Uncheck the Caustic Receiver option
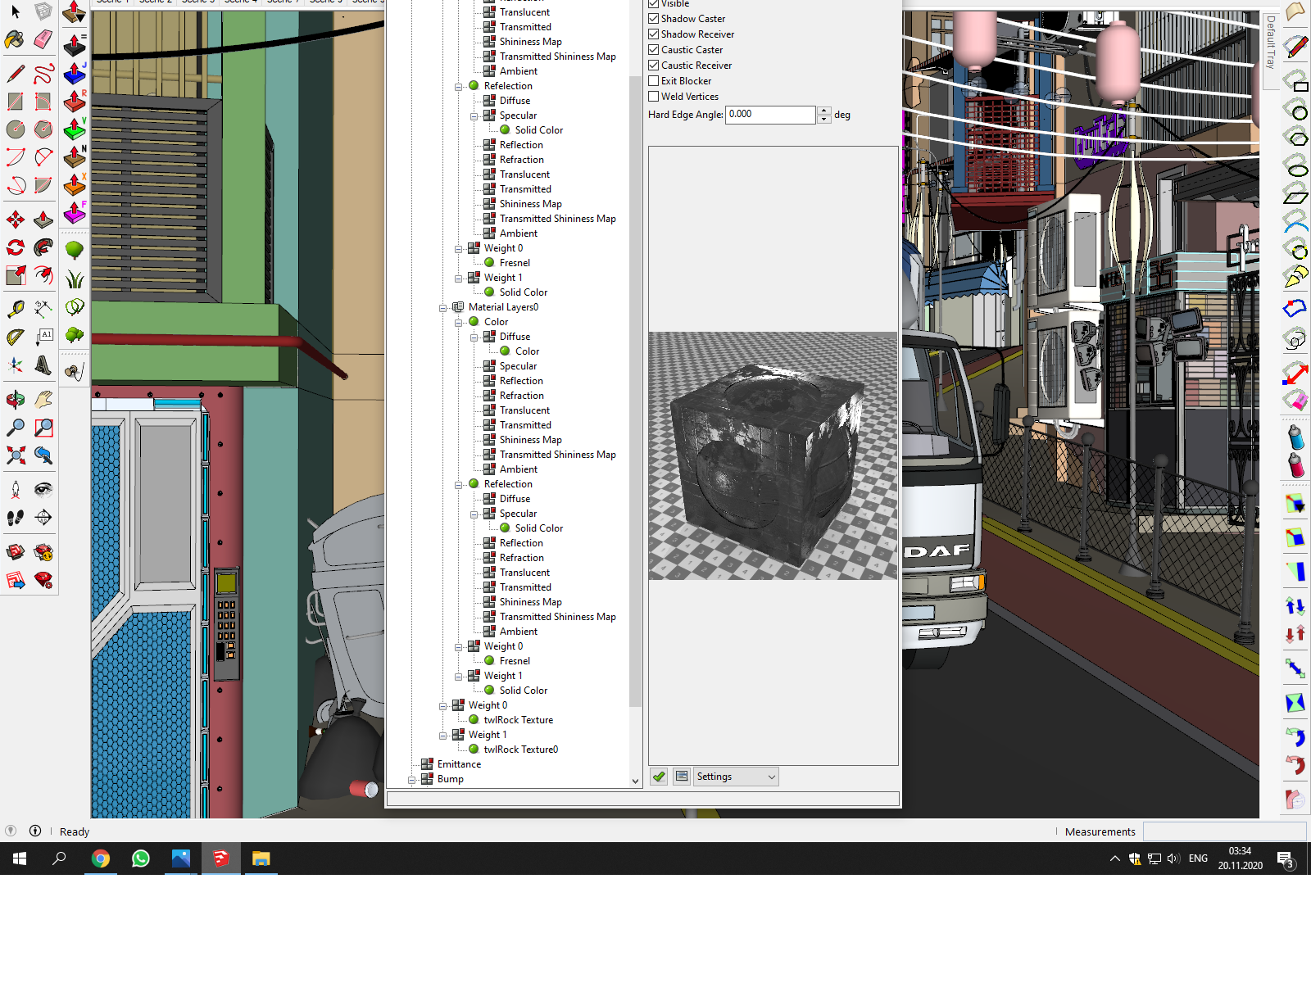This screenshot has height=983, width=1311. (653, 66)
